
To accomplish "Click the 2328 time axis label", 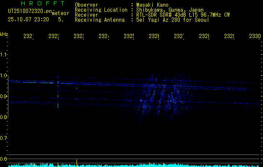I will 204,36.
